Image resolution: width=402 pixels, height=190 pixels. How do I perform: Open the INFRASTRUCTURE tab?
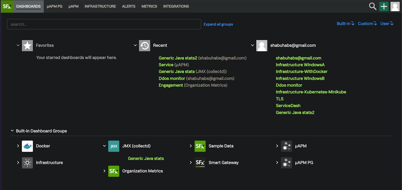[100, 6]
